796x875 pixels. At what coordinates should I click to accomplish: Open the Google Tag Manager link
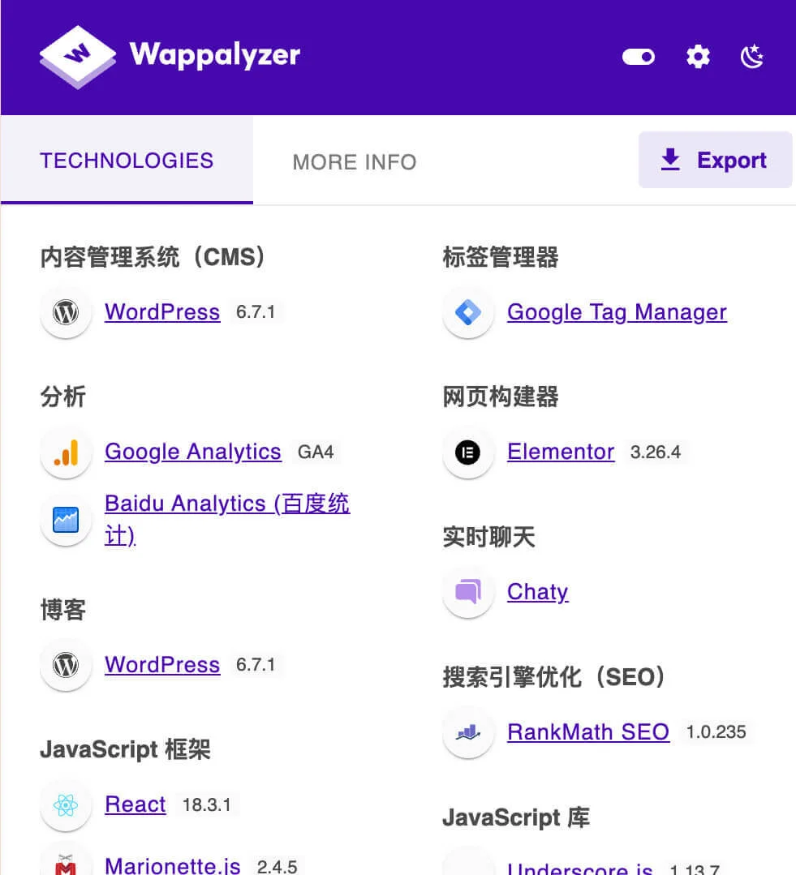click(617, 312)
